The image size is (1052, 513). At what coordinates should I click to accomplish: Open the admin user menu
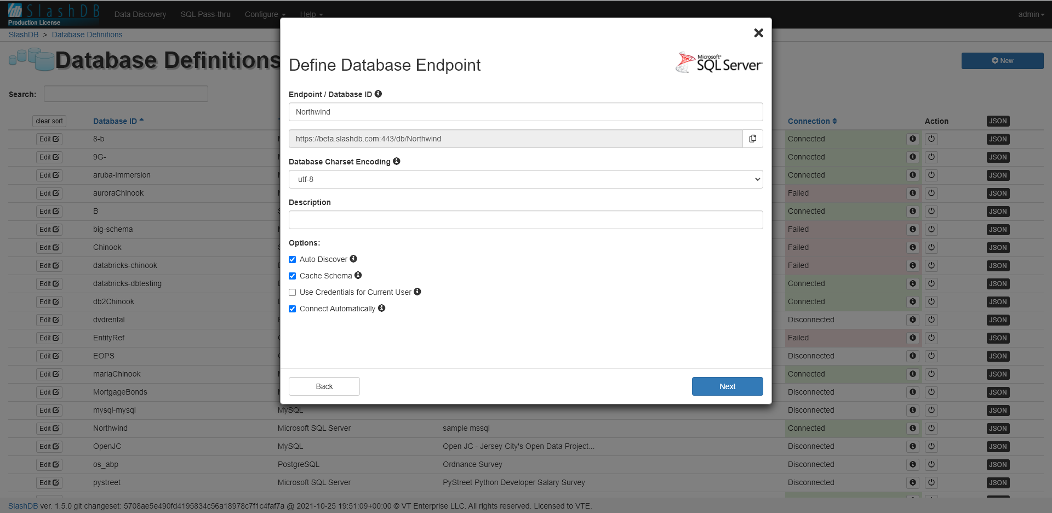1031,14
